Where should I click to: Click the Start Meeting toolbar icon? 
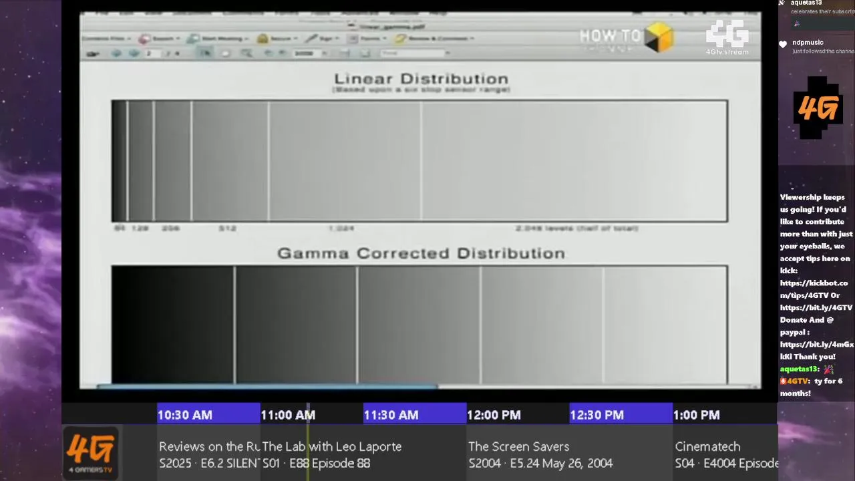click(193, 39)
